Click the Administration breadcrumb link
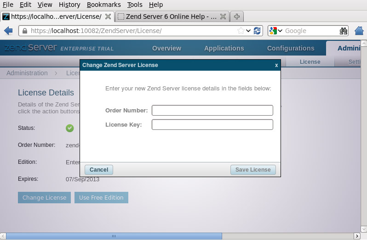This screenshot has width=367, height=240. (x=27, y=73)
